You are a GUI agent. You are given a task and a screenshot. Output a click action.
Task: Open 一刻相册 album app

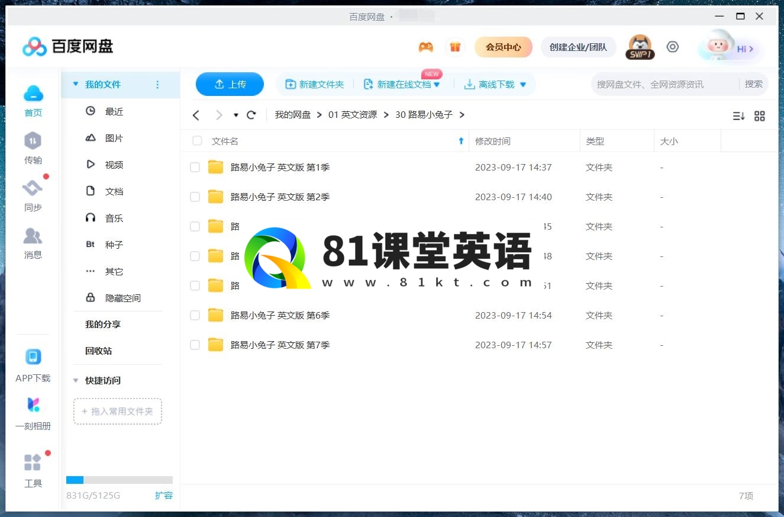point(33,413)
